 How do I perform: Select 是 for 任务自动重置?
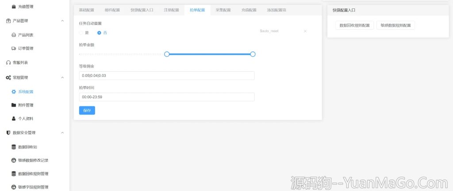pyautogui.click(x=84, y=33)
